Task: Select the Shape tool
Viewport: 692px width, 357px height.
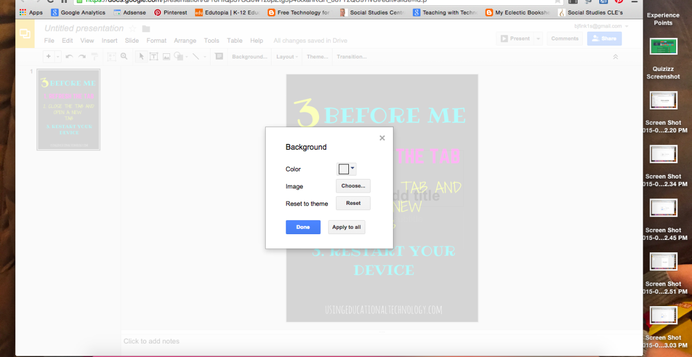Action: click(178, 56)
